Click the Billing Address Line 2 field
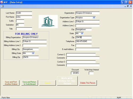Image resolution: width=133 pixels, height=99 pixels. [35, 45]
